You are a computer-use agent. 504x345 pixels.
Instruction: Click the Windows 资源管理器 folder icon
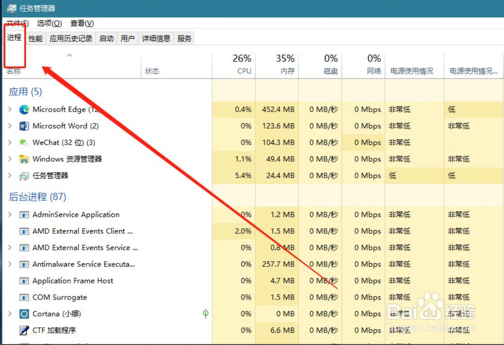[24, 159]
